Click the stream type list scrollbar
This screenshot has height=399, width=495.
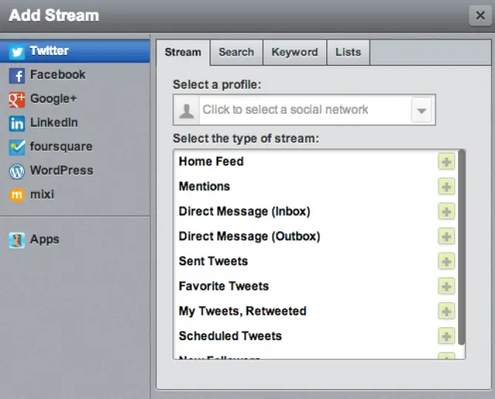coord(462,247)
